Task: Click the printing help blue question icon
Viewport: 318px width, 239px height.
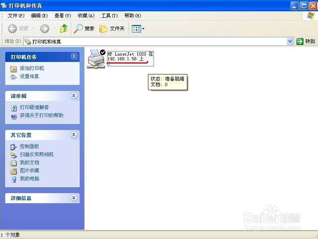Action: tap(14, 116)
